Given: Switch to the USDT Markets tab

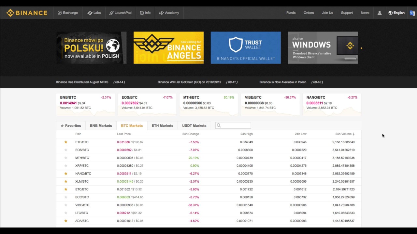Looking at the screenshot, I should pyautogui.click(x=194, y=126).
